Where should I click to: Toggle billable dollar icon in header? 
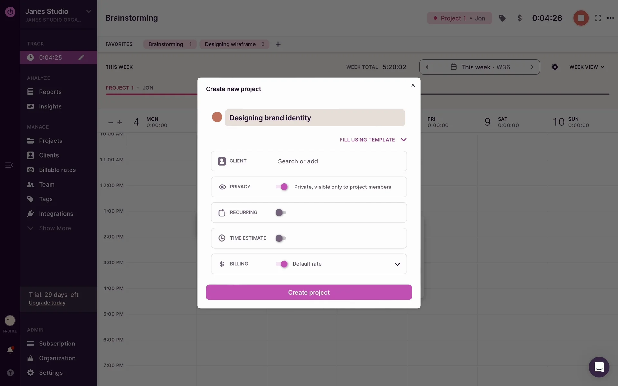(519, 18)
